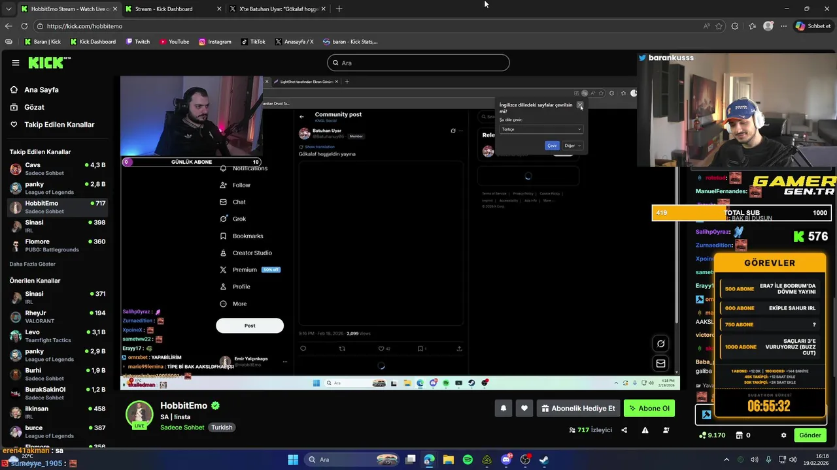Open Discord from the taskbar
The width and height of the screenshot is (837, 470).
[x=506, y=460]
